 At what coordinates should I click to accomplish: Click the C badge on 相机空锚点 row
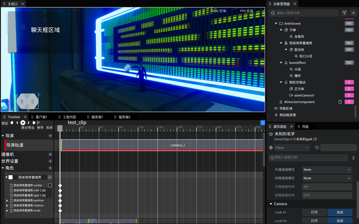click(349, 82)
